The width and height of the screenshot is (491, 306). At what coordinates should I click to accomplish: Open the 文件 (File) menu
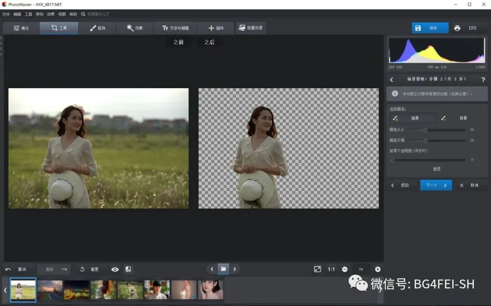coord(6,14)
